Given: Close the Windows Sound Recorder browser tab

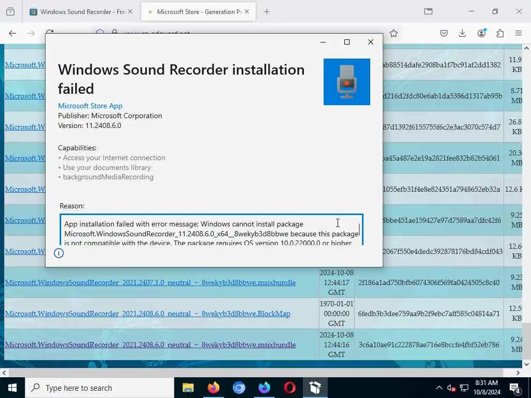Looking at the screenshot, I should click(x=130, y=11).
